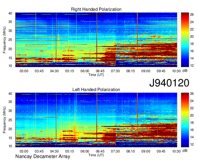Click the bottom plot's 'Frequency (MHz)' axis label
This screenshot has width=197, height=160.
point(4,120)
